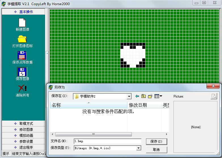Click the file list horizontal scrollbar
Viewport: 222px width, 158px height.
click(x=94, y=134)
